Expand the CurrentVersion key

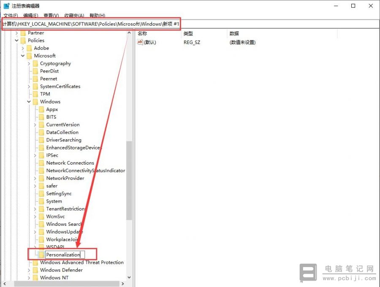(x=35, y=125)
